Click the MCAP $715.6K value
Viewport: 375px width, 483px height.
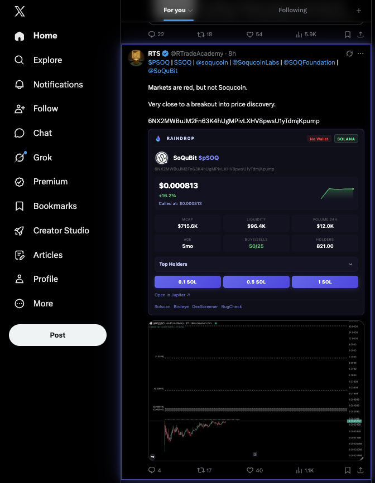pos(187,226)
